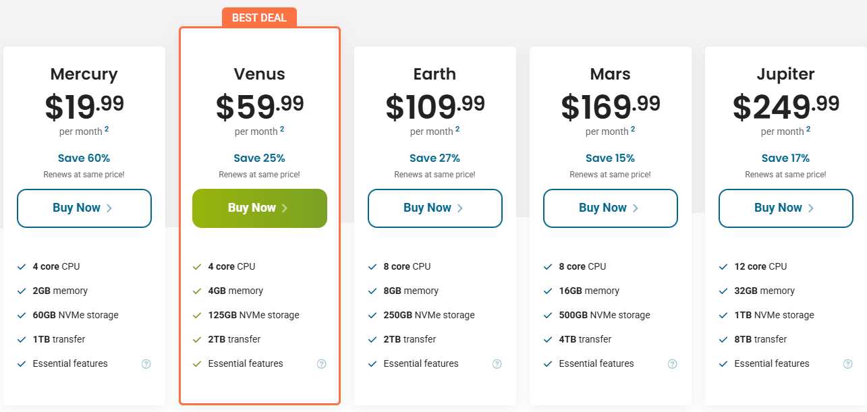
Task: Open footnote 2 next to Mercury per month
Action: [107, 129]
